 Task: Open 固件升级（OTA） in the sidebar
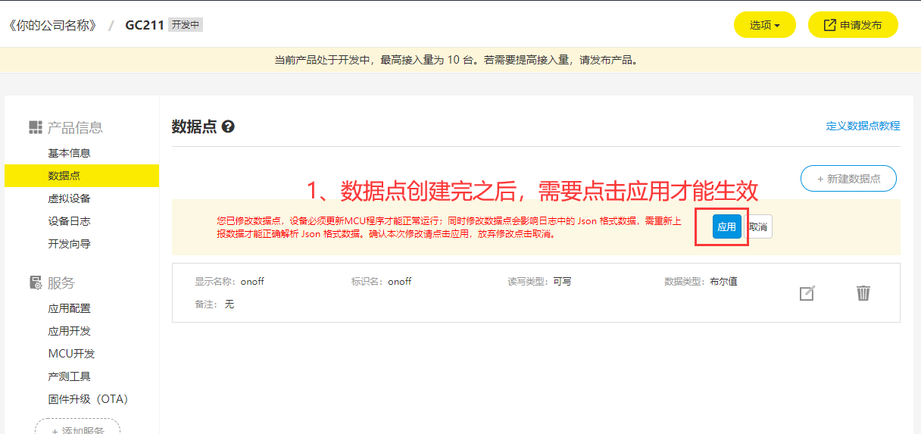coord(88,399)
